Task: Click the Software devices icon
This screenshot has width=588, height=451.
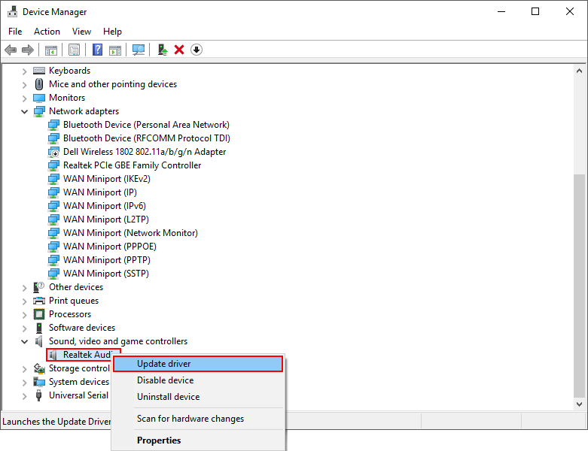Action: point(39,328)
